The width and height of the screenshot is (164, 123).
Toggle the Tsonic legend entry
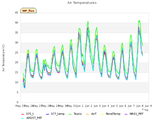75,114
